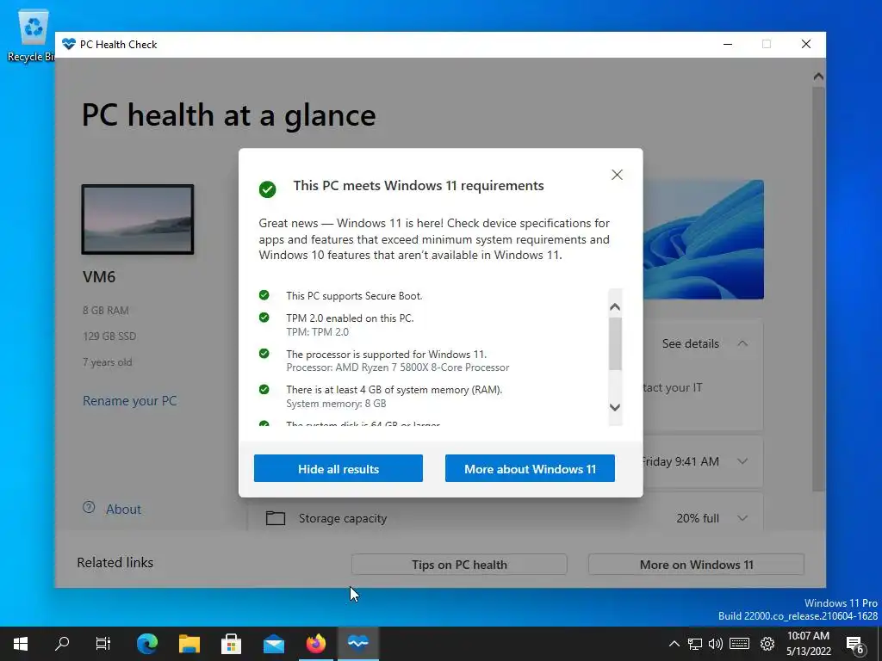This screenshot has height=661, width=882.
Task: Open Microsoft Store from taskbar
Action: pos(231,644)
